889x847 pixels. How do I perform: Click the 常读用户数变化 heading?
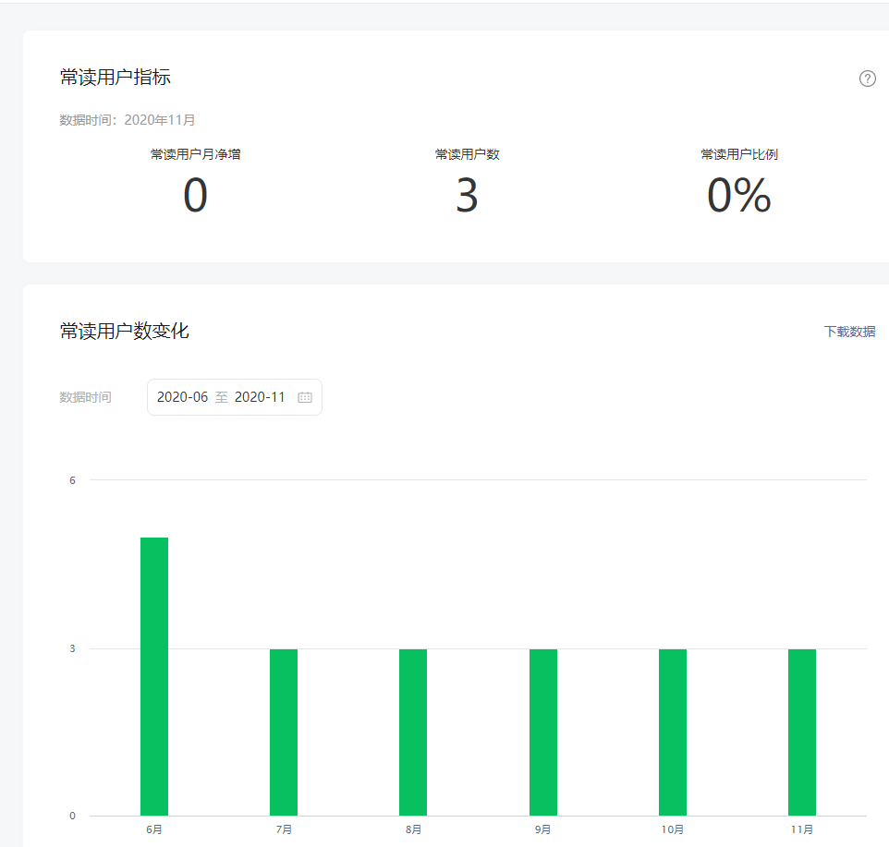coord(124,331)
